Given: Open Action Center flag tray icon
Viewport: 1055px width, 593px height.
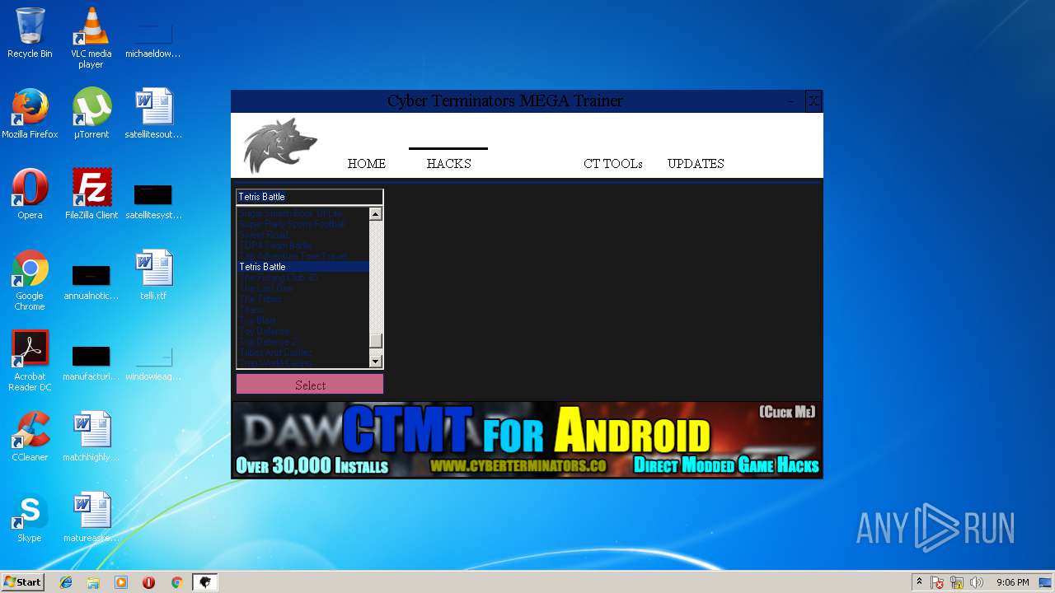Looking at the screenshot, I should tap(938, 582).
